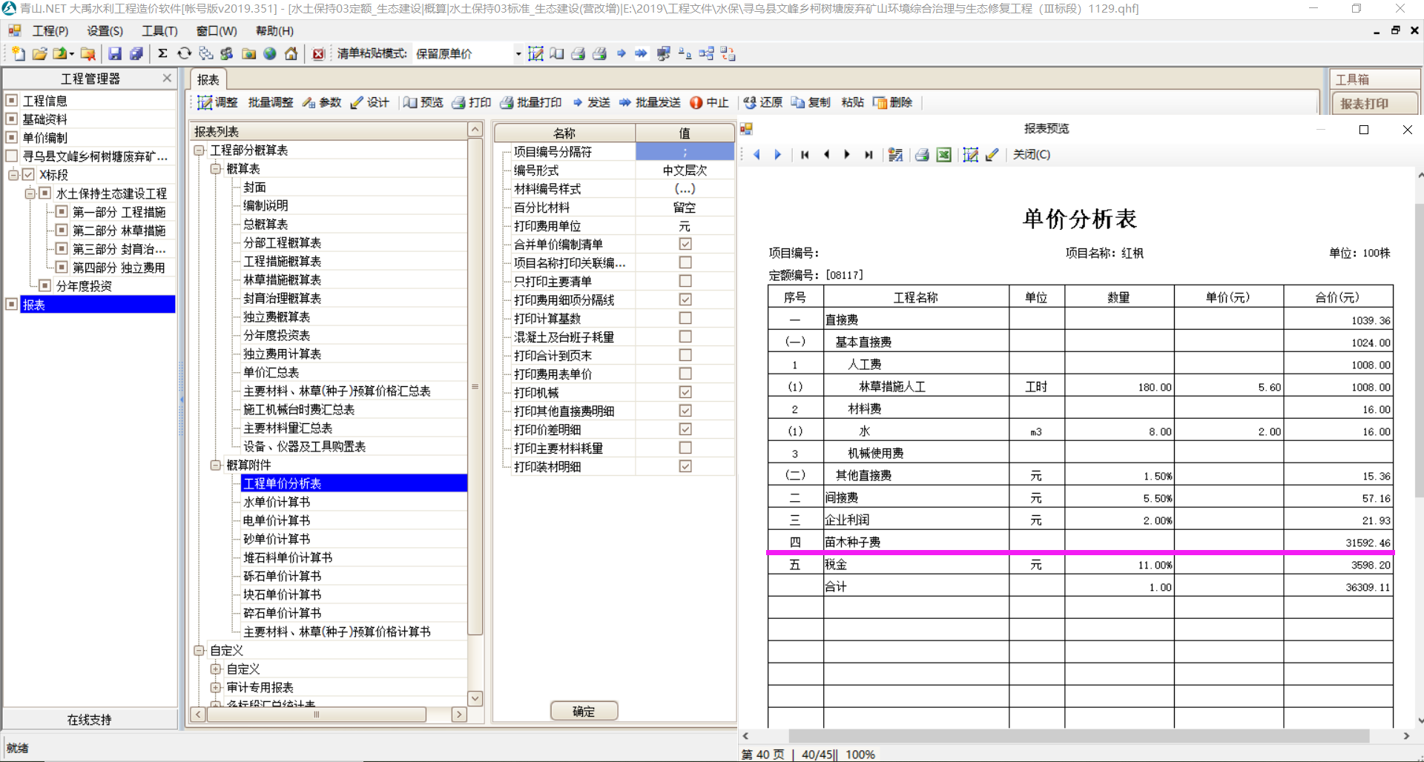Toggle the 打印机械 checkbox
Viewport: 1424px width, 762px height.
click(685, 392)
